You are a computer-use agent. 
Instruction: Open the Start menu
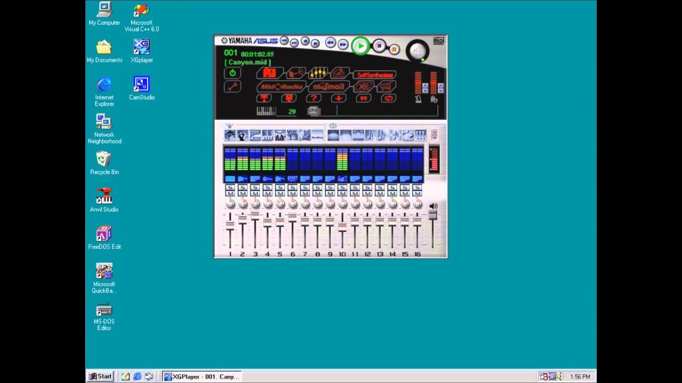coord(100,376)
